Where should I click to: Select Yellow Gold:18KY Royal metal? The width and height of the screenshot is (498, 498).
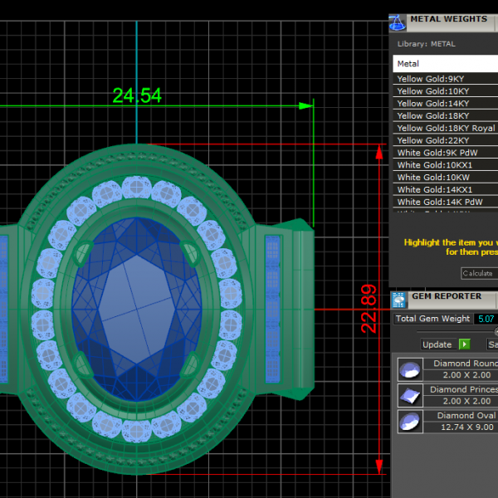click(x=445, y=129)
